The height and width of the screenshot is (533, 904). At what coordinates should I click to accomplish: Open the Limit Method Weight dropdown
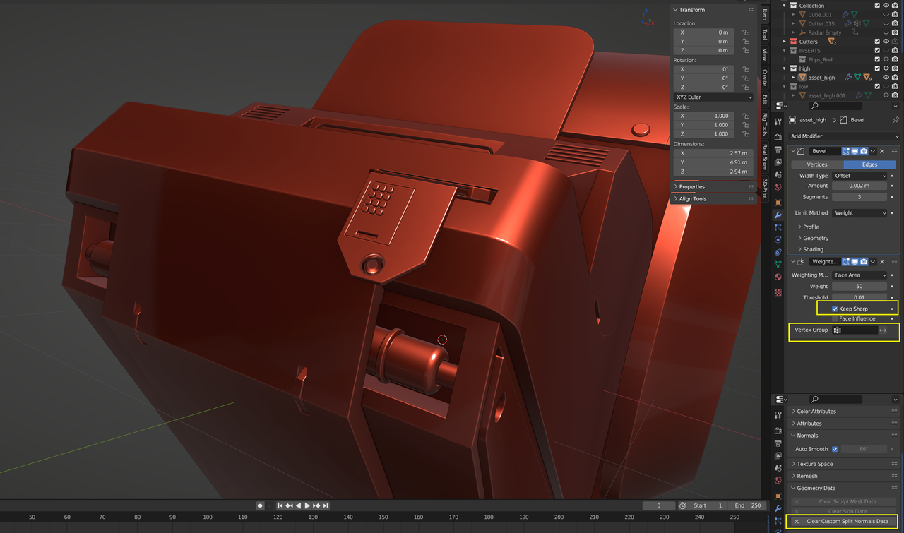click(x=859, y=212)
